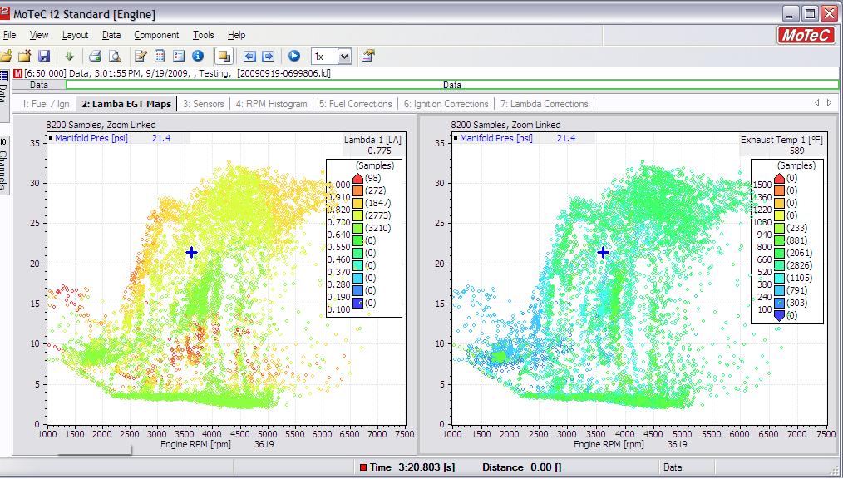The width and height of the screenshot is (843, 479).
Task: Click the red Lambda legend swatch with 98 samples
Action: tap(357, 178)
